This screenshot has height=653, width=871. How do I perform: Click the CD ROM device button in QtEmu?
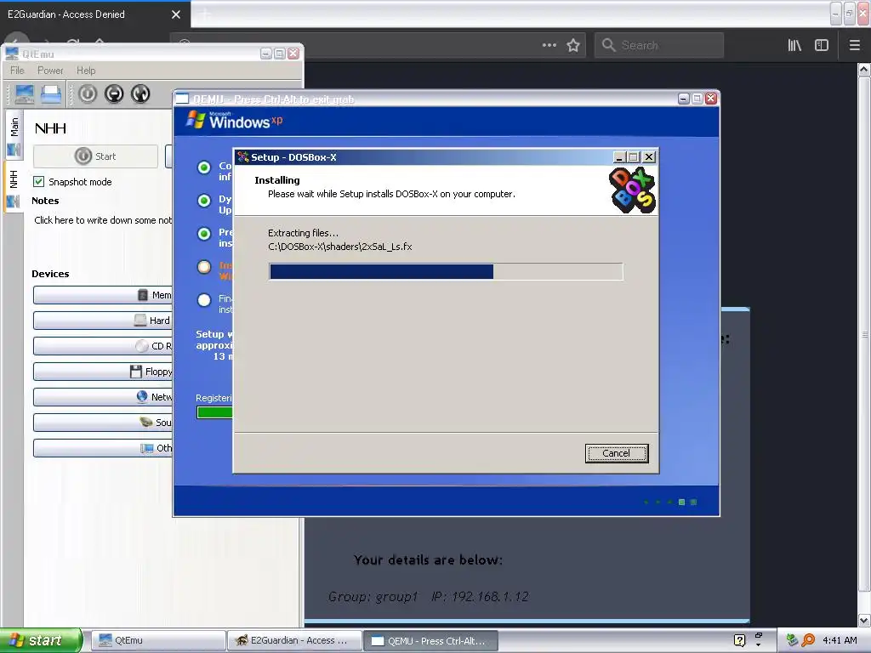[103, 346]
